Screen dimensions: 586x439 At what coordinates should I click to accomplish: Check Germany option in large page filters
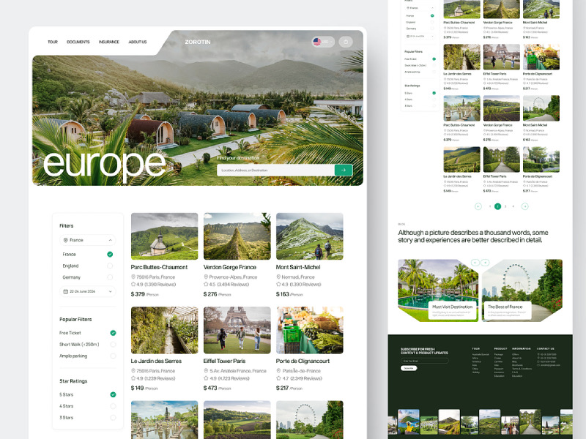110,277
